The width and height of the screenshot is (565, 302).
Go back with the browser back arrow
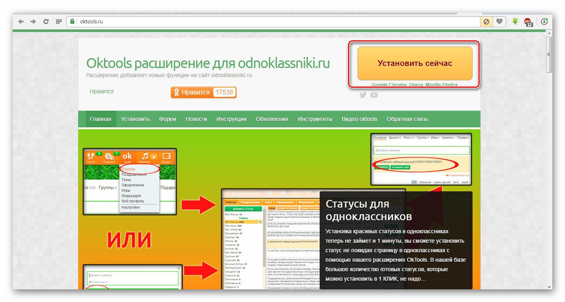(x=21, y=22)
